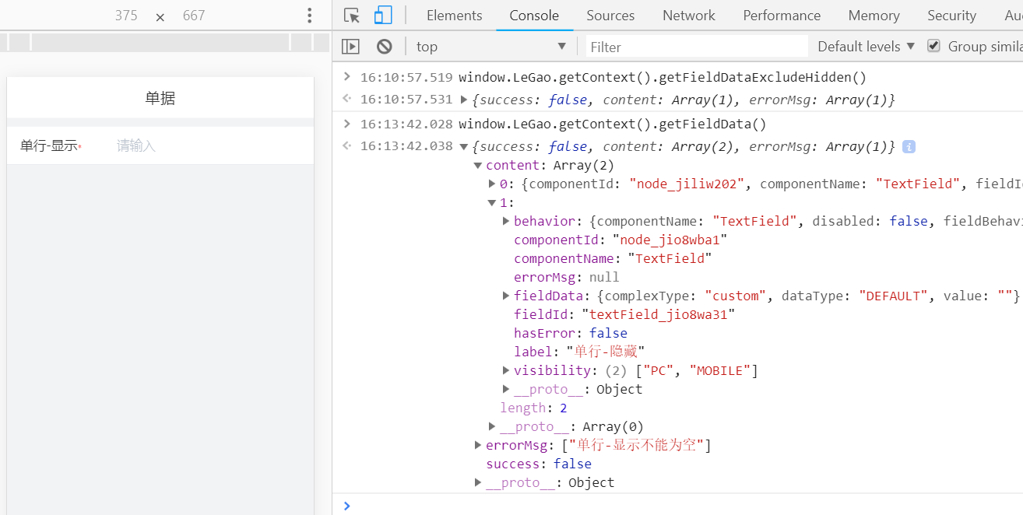Click the timestamp 16:13:42.028
Image resolution: width=1023 pixels, height=515 pixels.
click(406, 124)
